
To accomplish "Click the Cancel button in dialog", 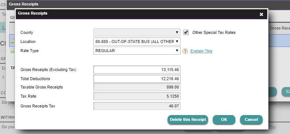I will click(251, 119).
